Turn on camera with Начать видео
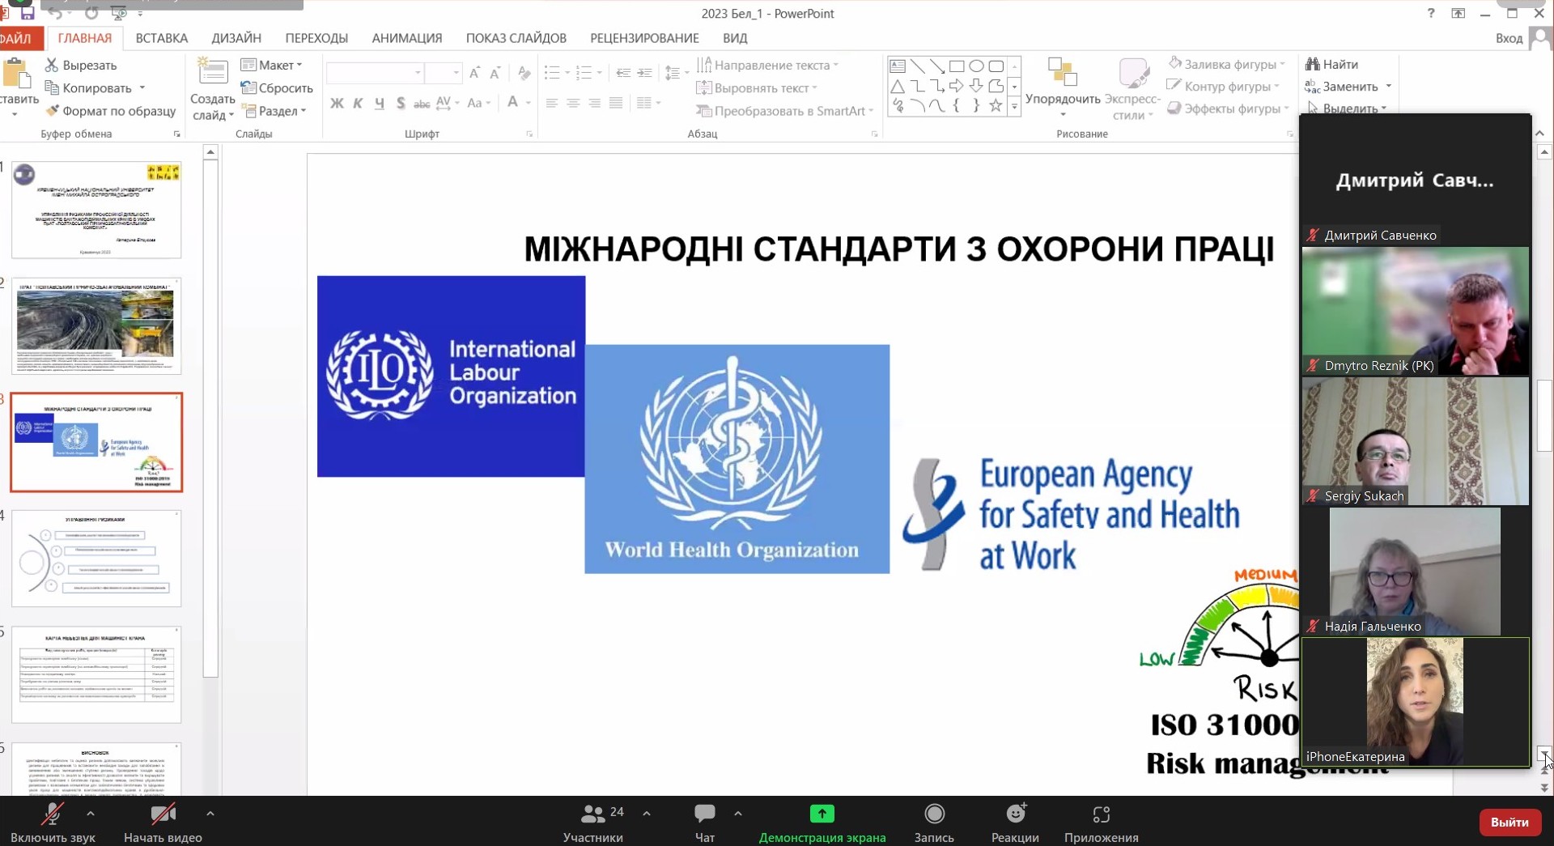This screenshot has width=1554, height=846. point(163,823)
